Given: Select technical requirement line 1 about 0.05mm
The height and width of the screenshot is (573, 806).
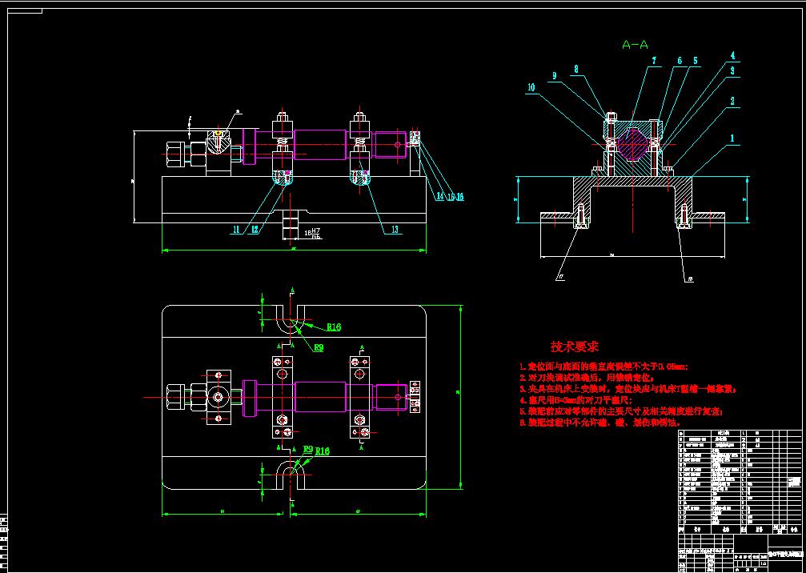Looking at the screenshot, I should [x=603, y=367].
